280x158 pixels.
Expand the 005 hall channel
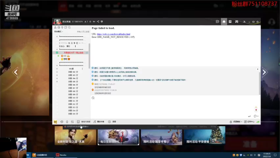pyautogui.click(x=57, y=82)
